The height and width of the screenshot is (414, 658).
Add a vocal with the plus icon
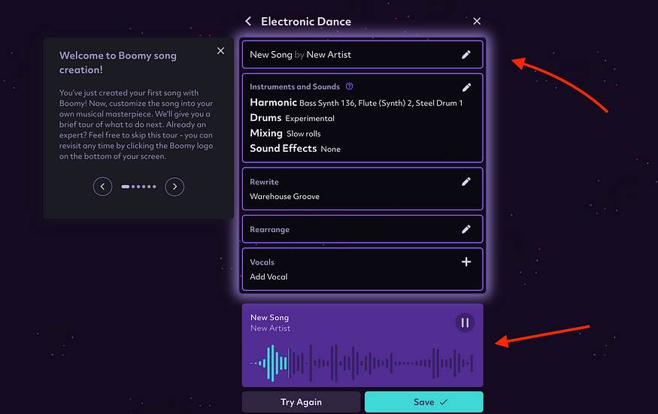[x=466, y=261]
